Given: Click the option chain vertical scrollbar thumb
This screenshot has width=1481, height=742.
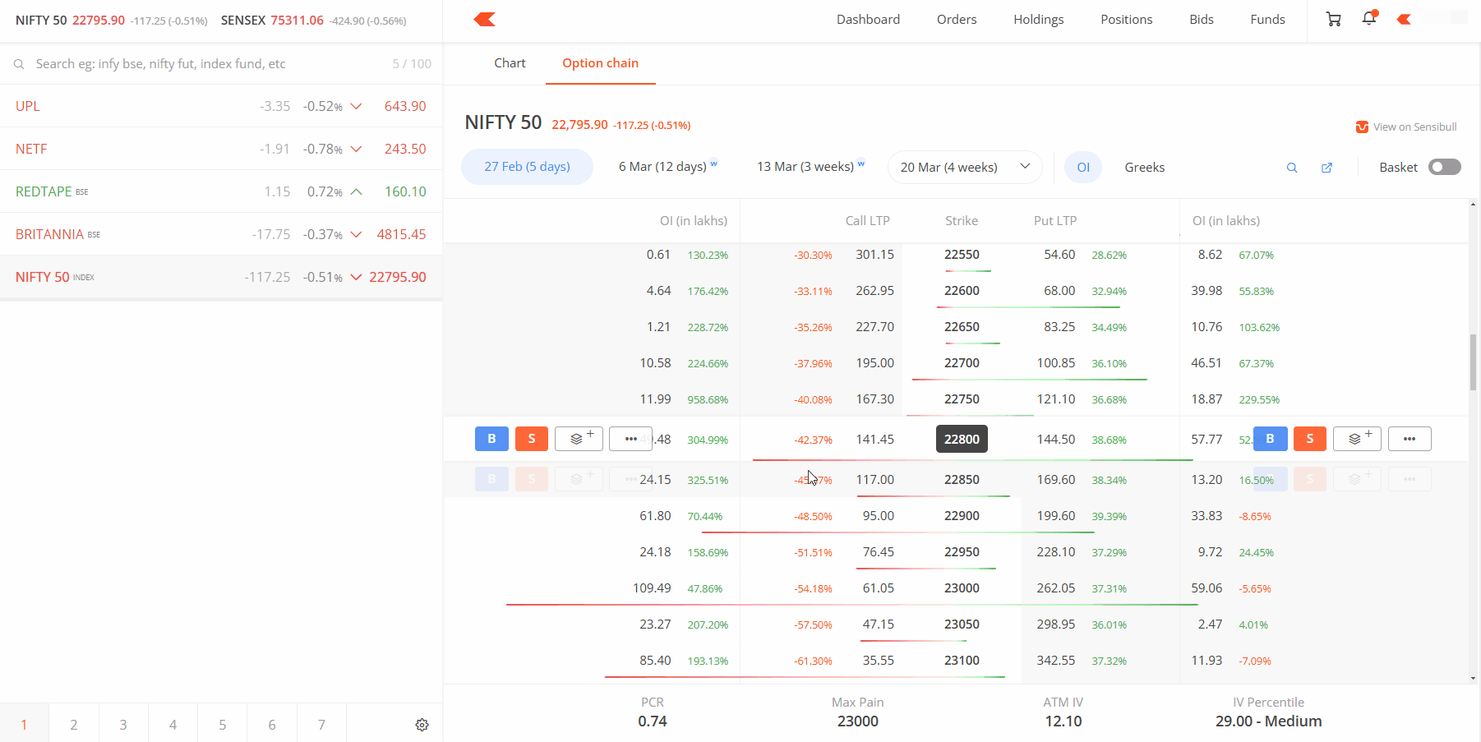Looking at the screenshot, I should (x=1473, y=362).
